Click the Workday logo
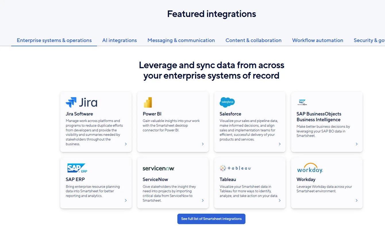Viewport: 385px width, 233px height. click(x=310, y=168)
